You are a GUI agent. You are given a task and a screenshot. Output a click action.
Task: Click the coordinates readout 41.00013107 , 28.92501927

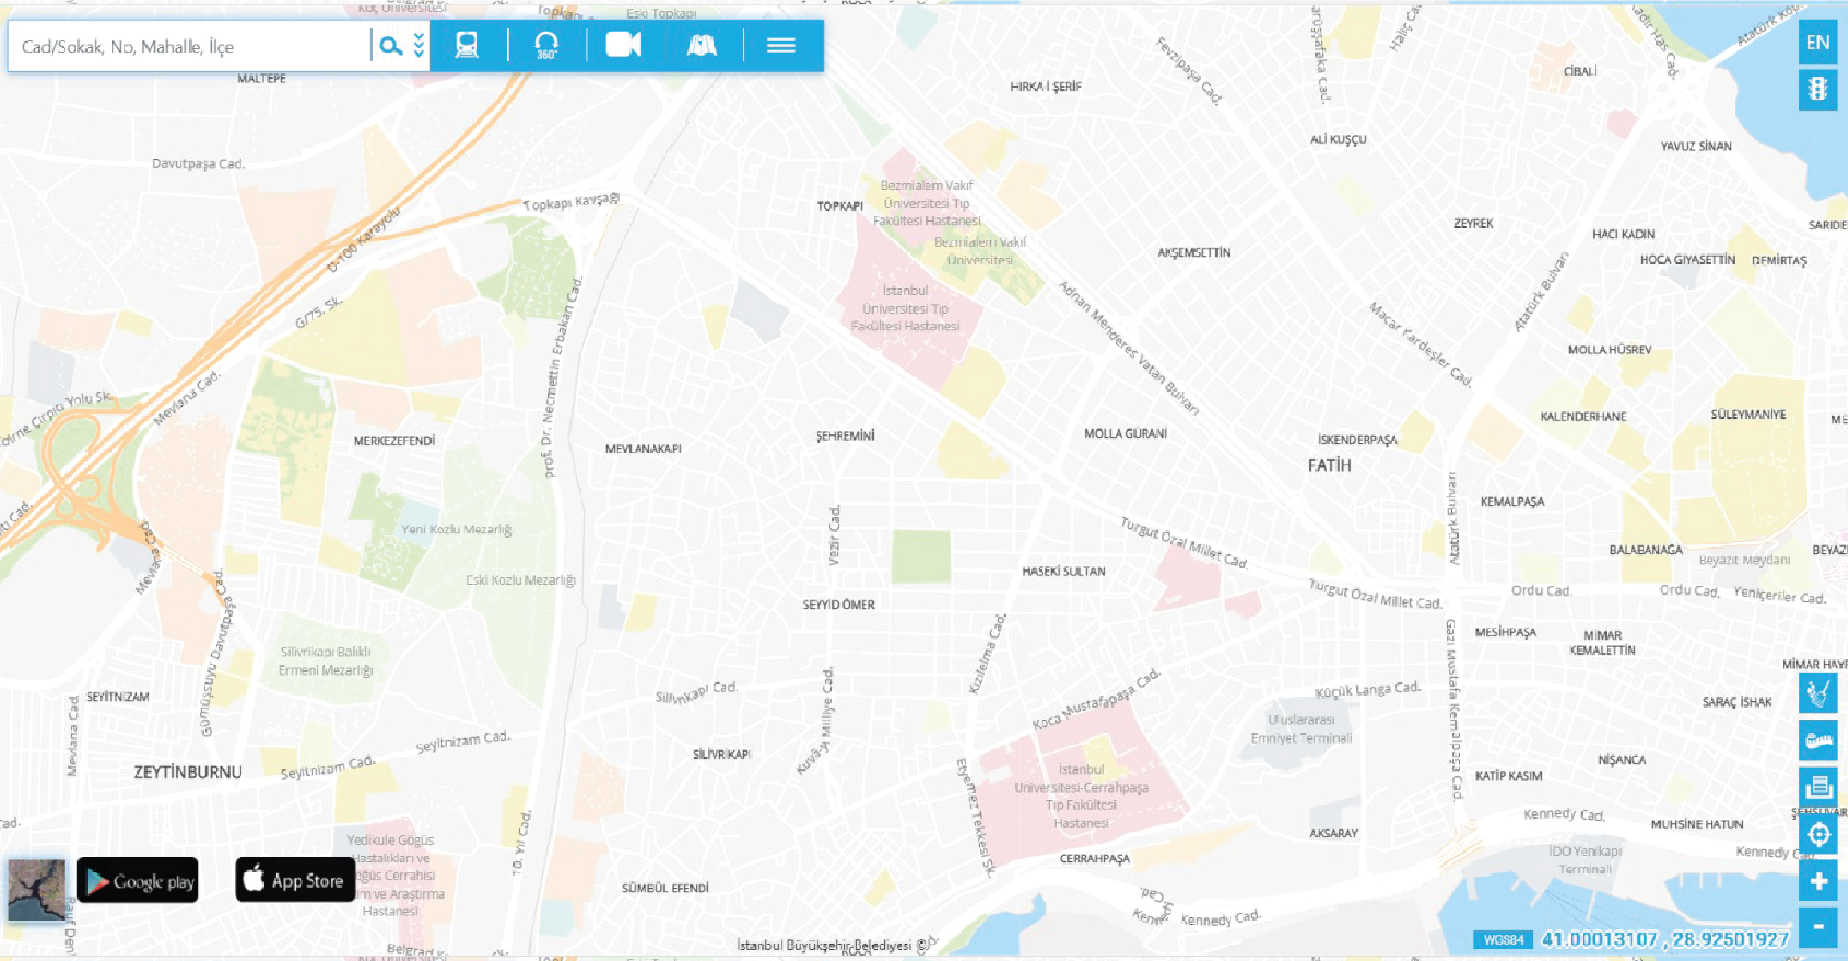[x=1665, y=939]
